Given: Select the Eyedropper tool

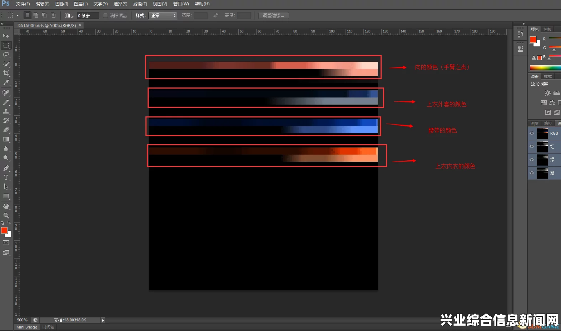Looking at the screenshot, I should click(6, 82).
